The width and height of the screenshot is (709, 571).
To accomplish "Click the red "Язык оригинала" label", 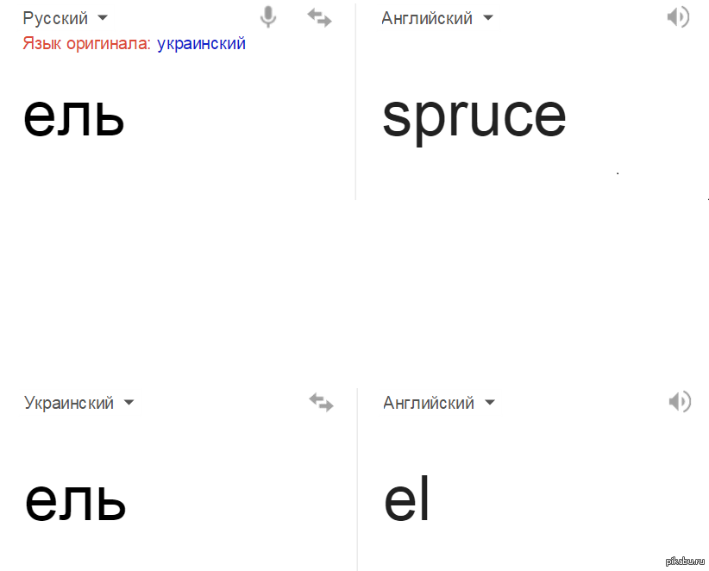I will pyautogui.click(x=86, y=43).
